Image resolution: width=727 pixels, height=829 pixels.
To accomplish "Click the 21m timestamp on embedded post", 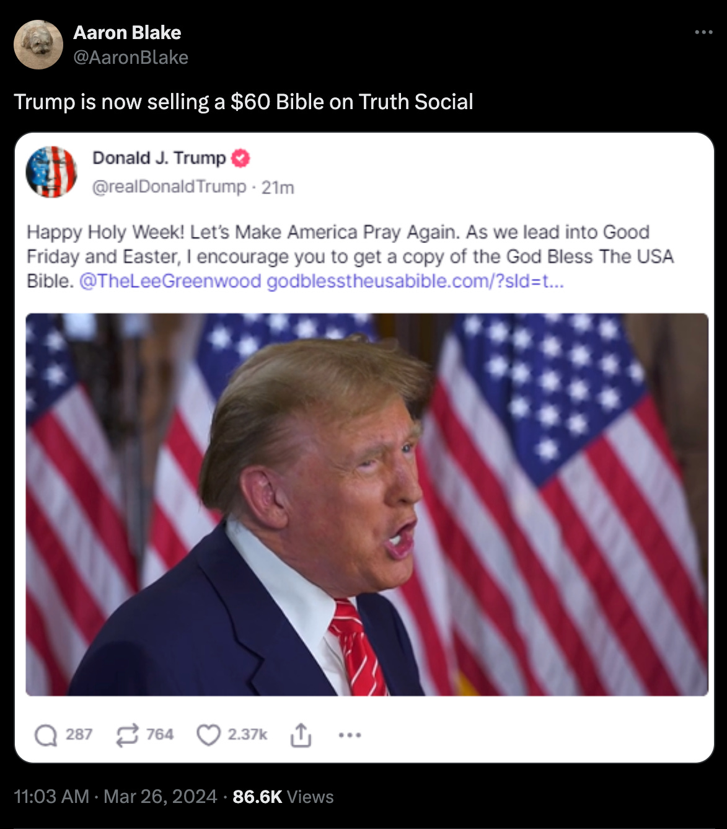I will coord(278,187).
